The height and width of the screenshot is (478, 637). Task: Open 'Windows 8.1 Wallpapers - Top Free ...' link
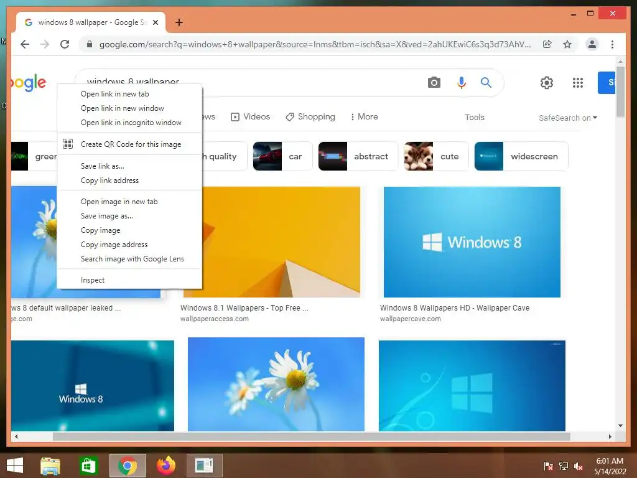(244, 308)
